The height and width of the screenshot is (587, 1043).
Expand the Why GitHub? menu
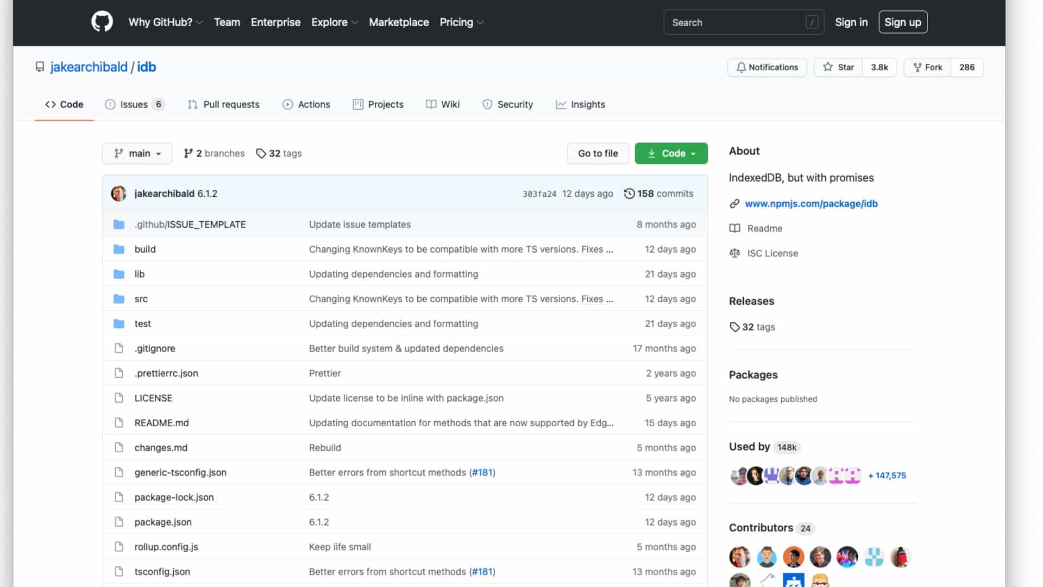point(165,22)
